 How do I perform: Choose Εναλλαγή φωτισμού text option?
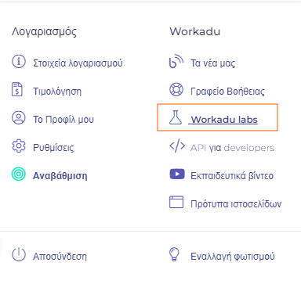(x=233, y=257)
